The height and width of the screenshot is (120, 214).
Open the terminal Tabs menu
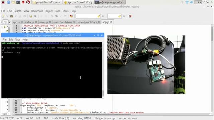(x=18, y=40)
